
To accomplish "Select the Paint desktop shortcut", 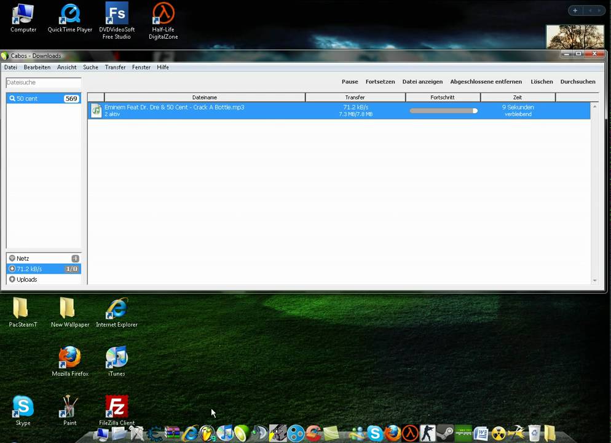I will pos(69,410).
